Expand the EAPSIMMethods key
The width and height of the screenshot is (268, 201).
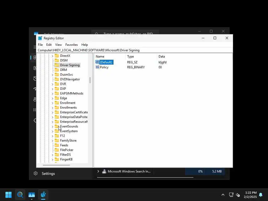pos(52,93)
